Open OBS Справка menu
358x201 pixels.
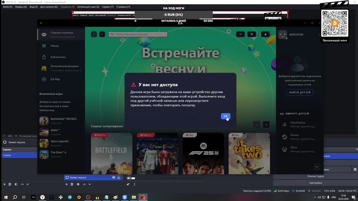(x=123, y=7)
